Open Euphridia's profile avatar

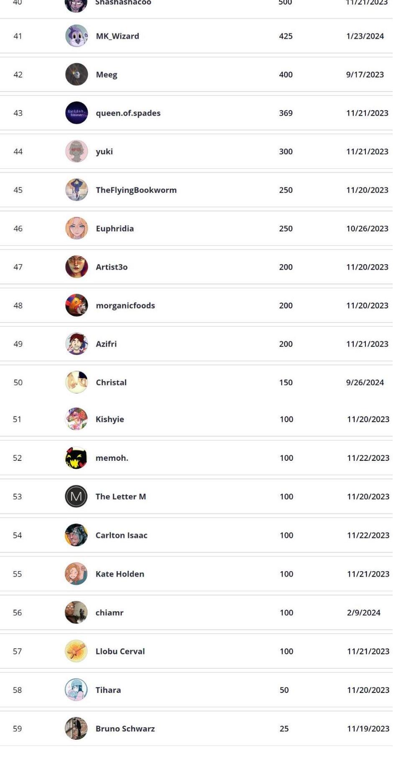[x=77, y=228]
